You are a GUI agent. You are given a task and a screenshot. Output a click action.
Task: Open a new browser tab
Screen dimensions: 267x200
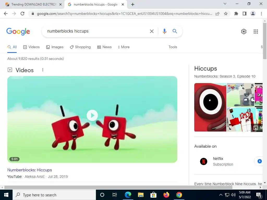point(133,4)
